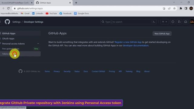
Task: Toggle browser side panel icon
Action: 186,8
